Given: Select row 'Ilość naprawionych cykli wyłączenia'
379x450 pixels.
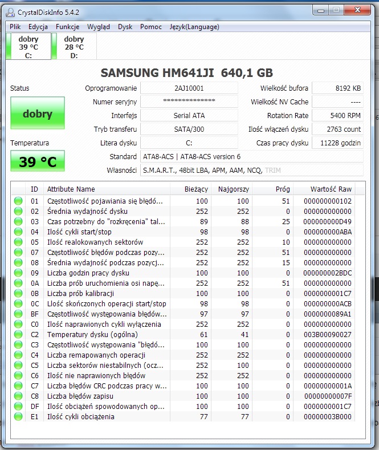Looking at the screenshot, I should pos(183,324).
